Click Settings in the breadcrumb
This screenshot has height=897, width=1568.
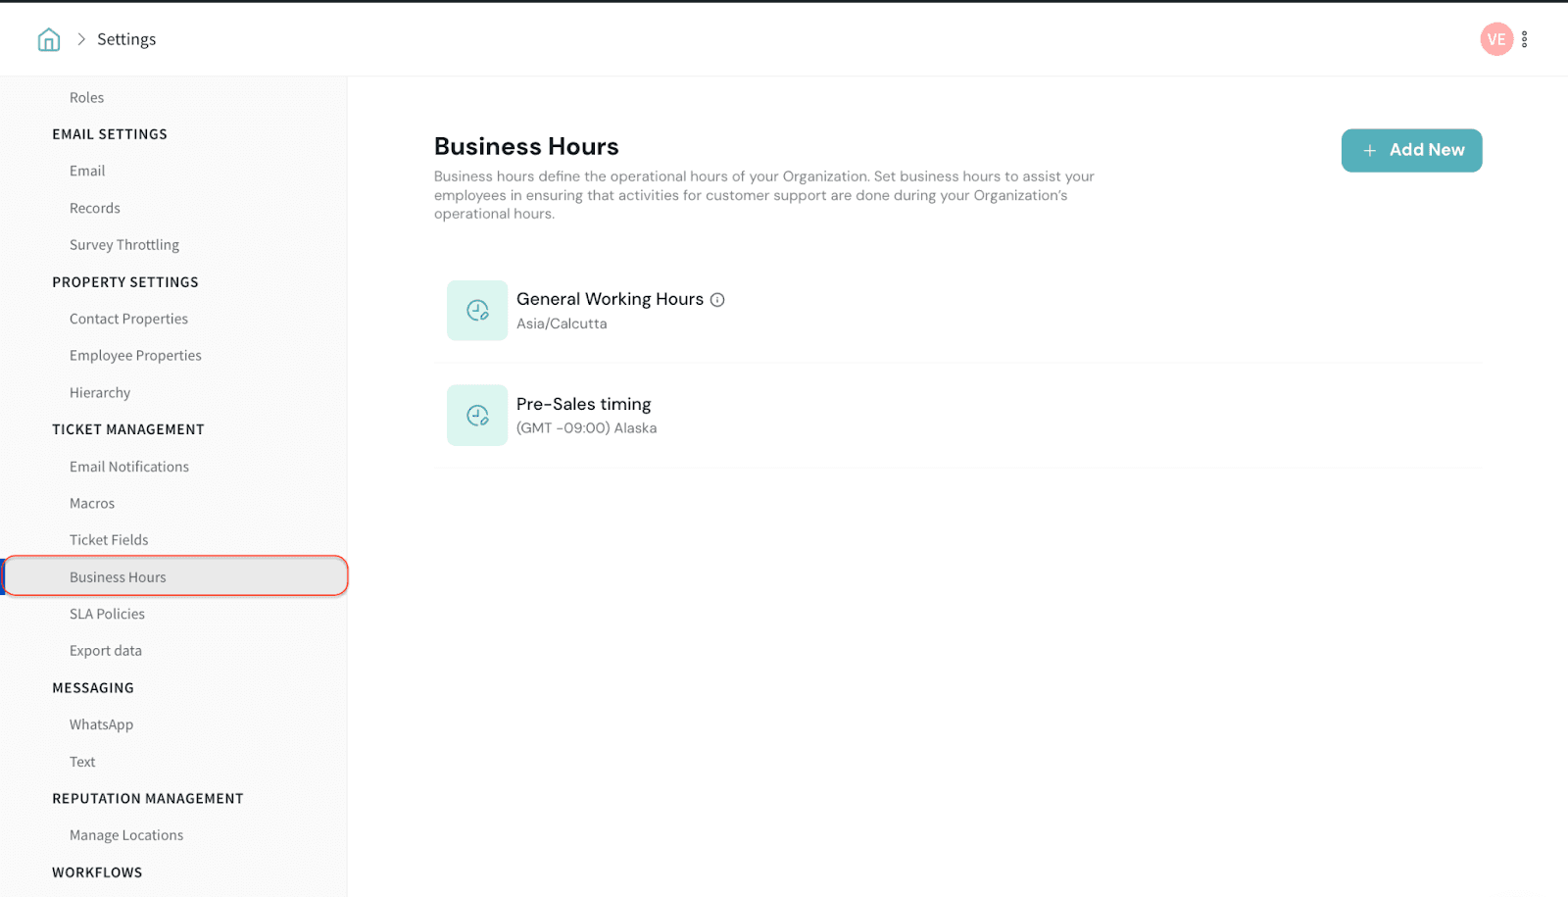click(126, 39)
